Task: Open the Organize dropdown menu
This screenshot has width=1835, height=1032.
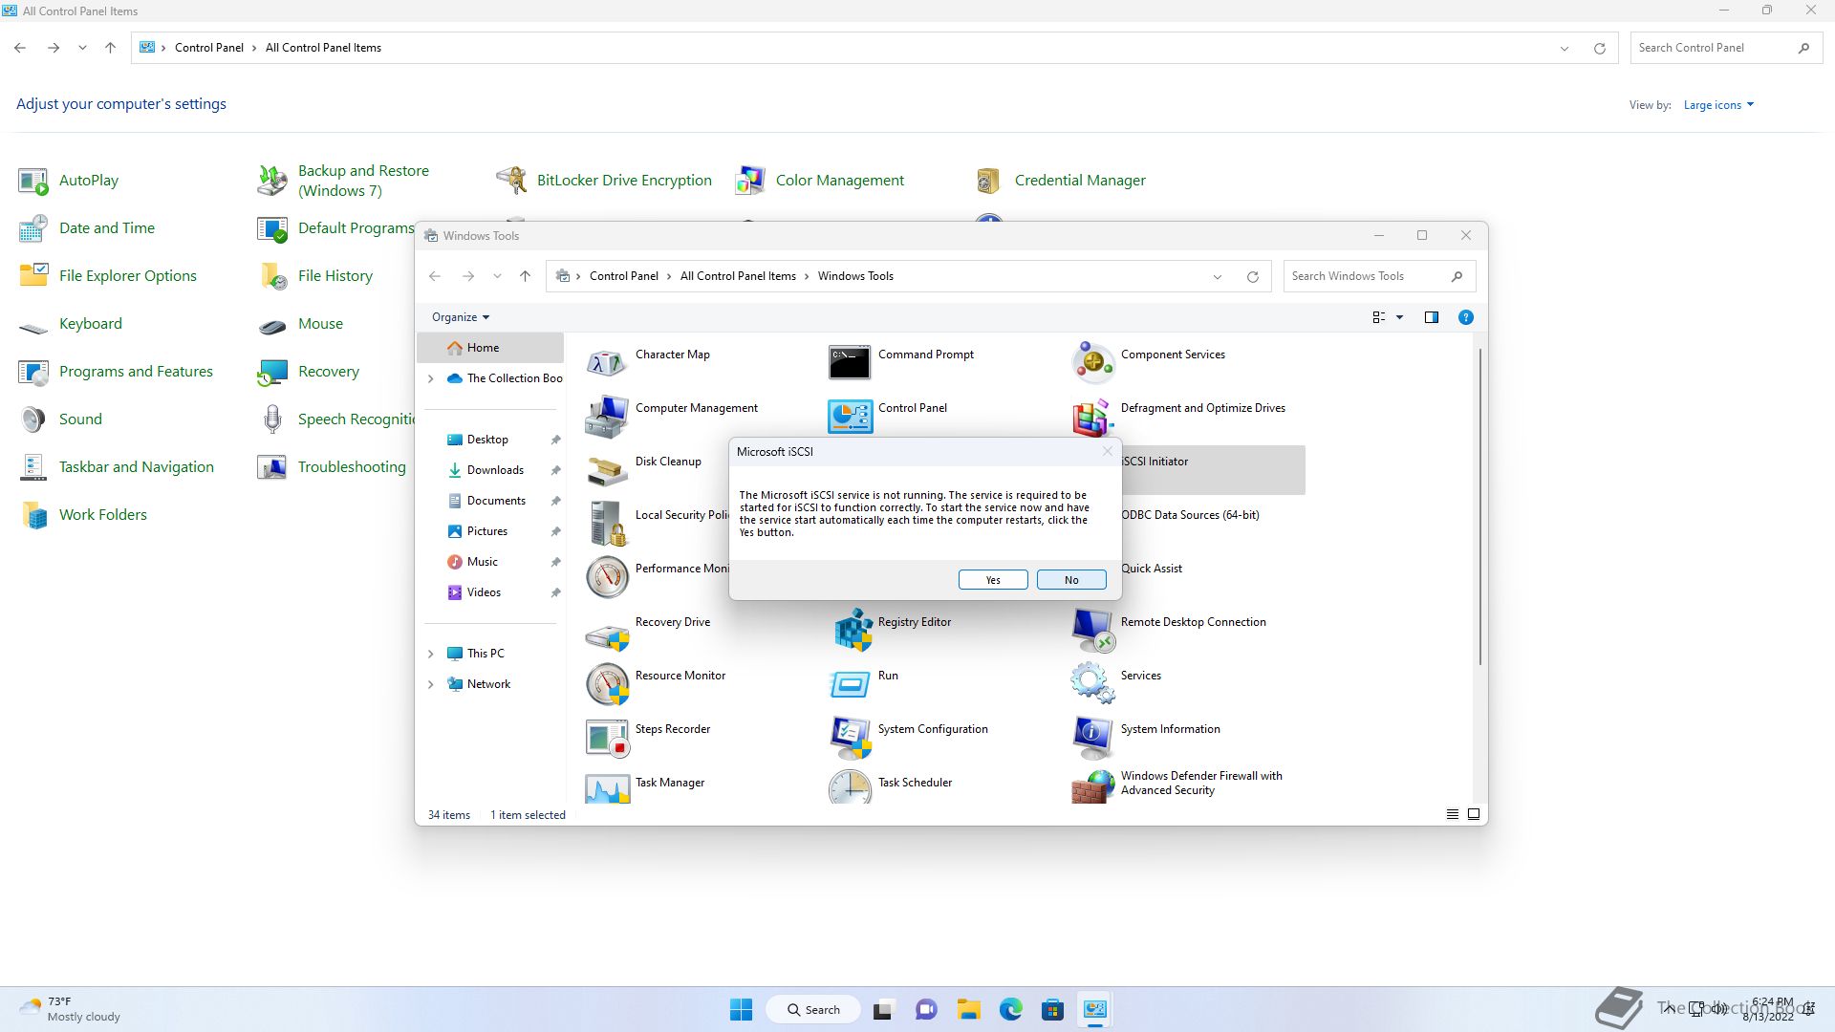Action: tap(461, 317)
